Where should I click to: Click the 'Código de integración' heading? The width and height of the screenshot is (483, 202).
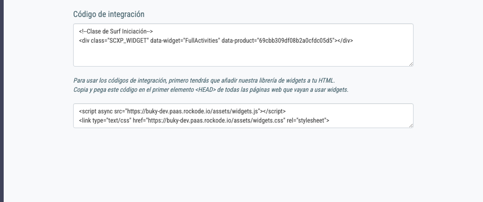[109, 14]
